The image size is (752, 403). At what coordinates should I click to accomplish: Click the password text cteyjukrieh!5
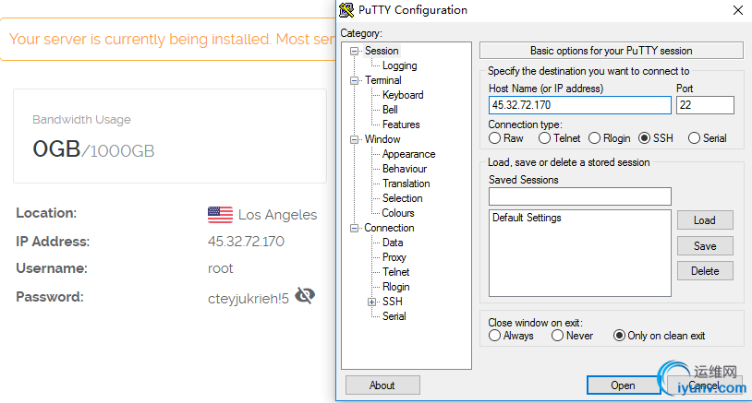(249, 299)
